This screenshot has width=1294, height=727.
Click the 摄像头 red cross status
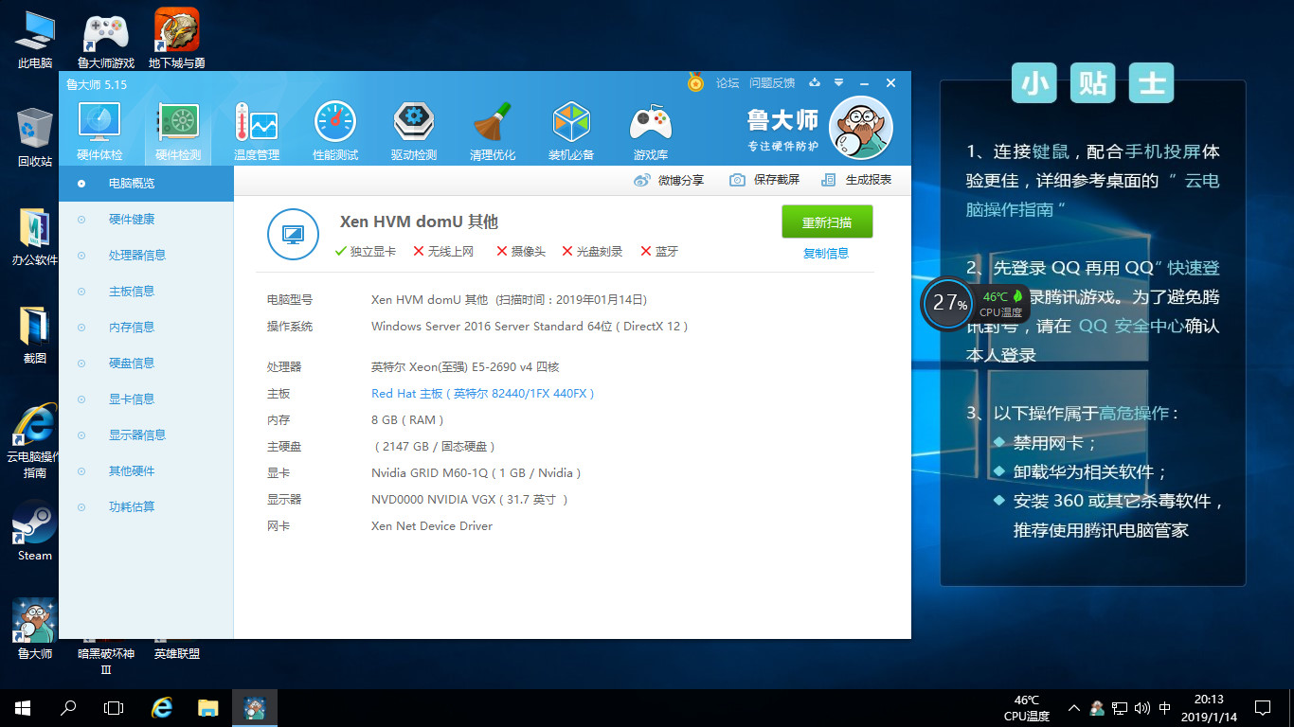click(521, 252)
